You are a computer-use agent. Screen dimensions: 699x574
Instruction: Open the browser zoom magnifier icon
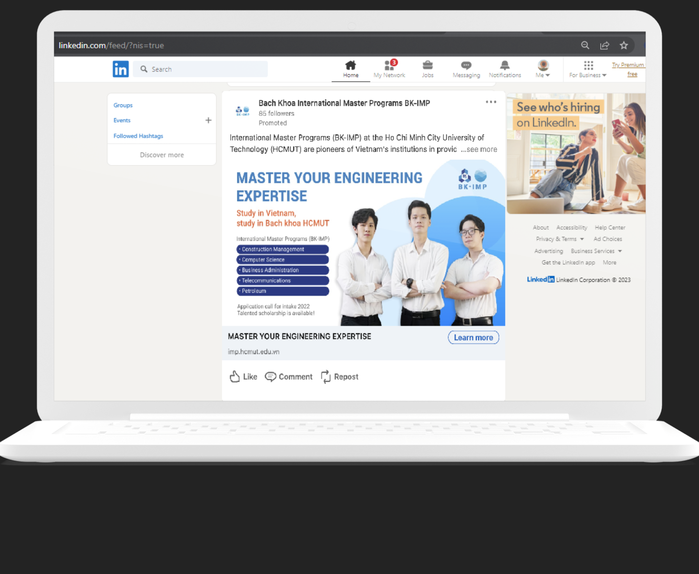point(585,45)
